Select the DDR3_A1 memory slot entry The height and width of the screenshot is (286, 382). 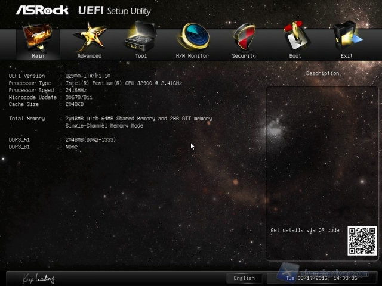63,139
